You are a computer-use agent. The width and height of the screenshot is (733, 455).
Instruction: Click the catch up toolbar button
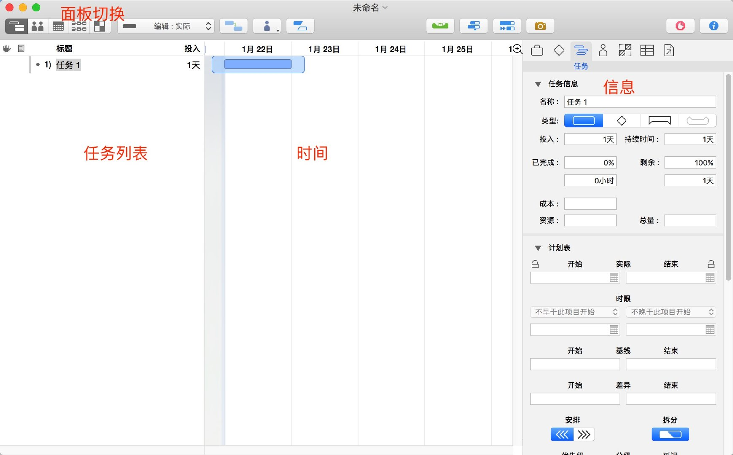click(x=474, y=26)
